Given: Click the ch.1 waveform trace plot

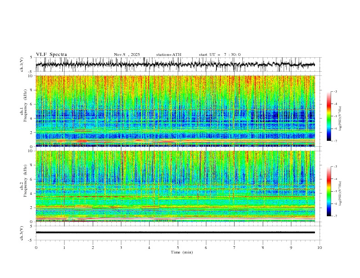Looking at the screenshot, I should click(175, 65).
